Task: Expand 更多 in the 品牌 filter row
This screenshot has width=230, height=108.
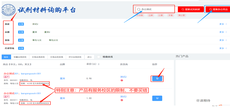Action: (x=223, y=32)
